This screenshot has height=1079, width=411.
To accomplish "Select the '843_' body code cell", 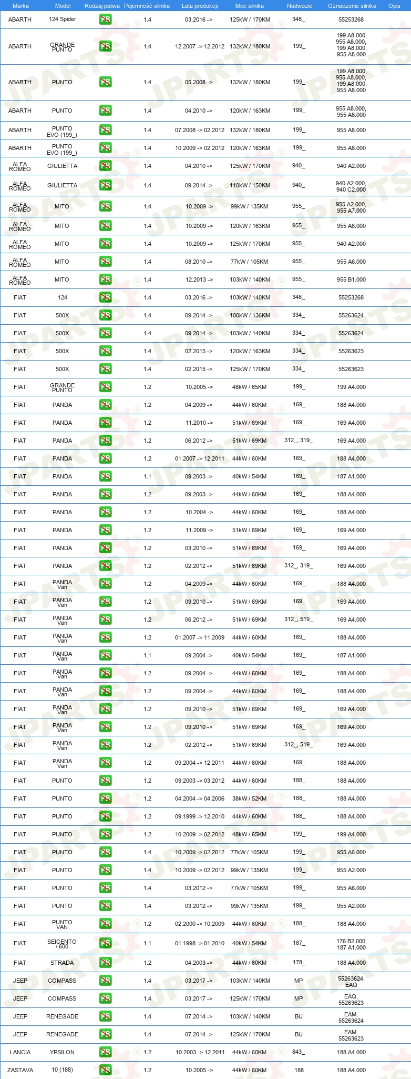I will click(x=299, y=1052).
